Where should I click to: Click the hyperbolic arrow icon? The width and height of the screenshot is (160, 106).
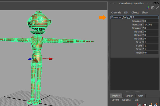[157, 8]
